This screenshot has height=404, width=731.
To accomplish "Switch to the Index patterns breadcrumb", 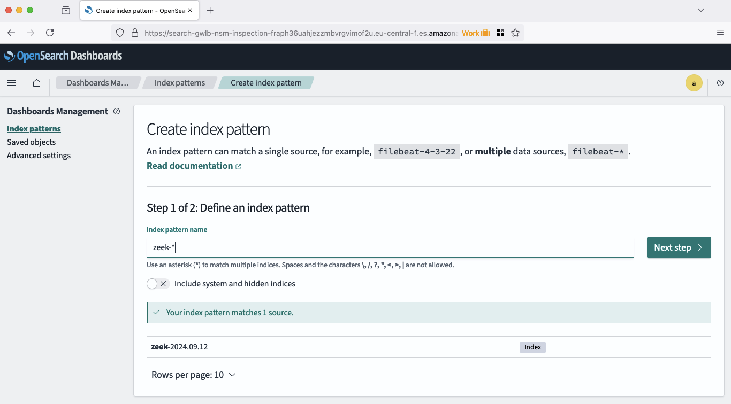I will [x=179, y=83].
